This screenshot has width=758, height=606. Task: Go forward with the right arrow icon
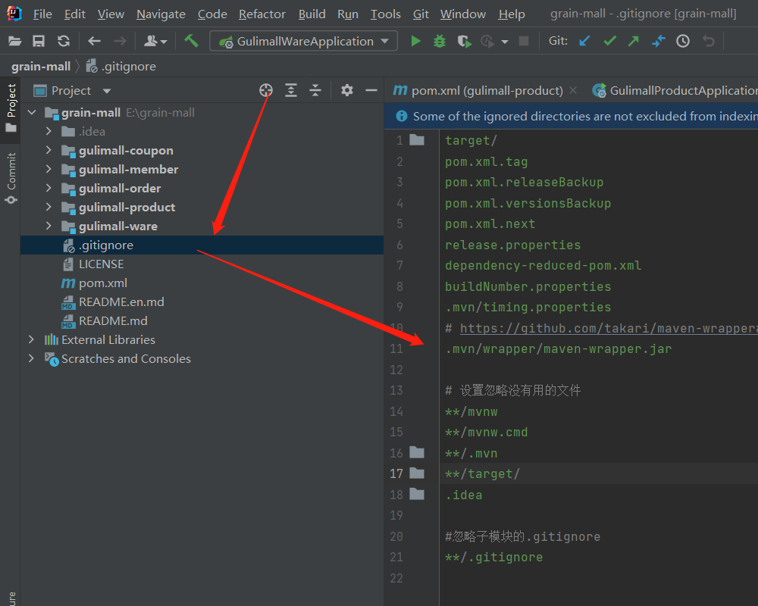pos(120,41)
